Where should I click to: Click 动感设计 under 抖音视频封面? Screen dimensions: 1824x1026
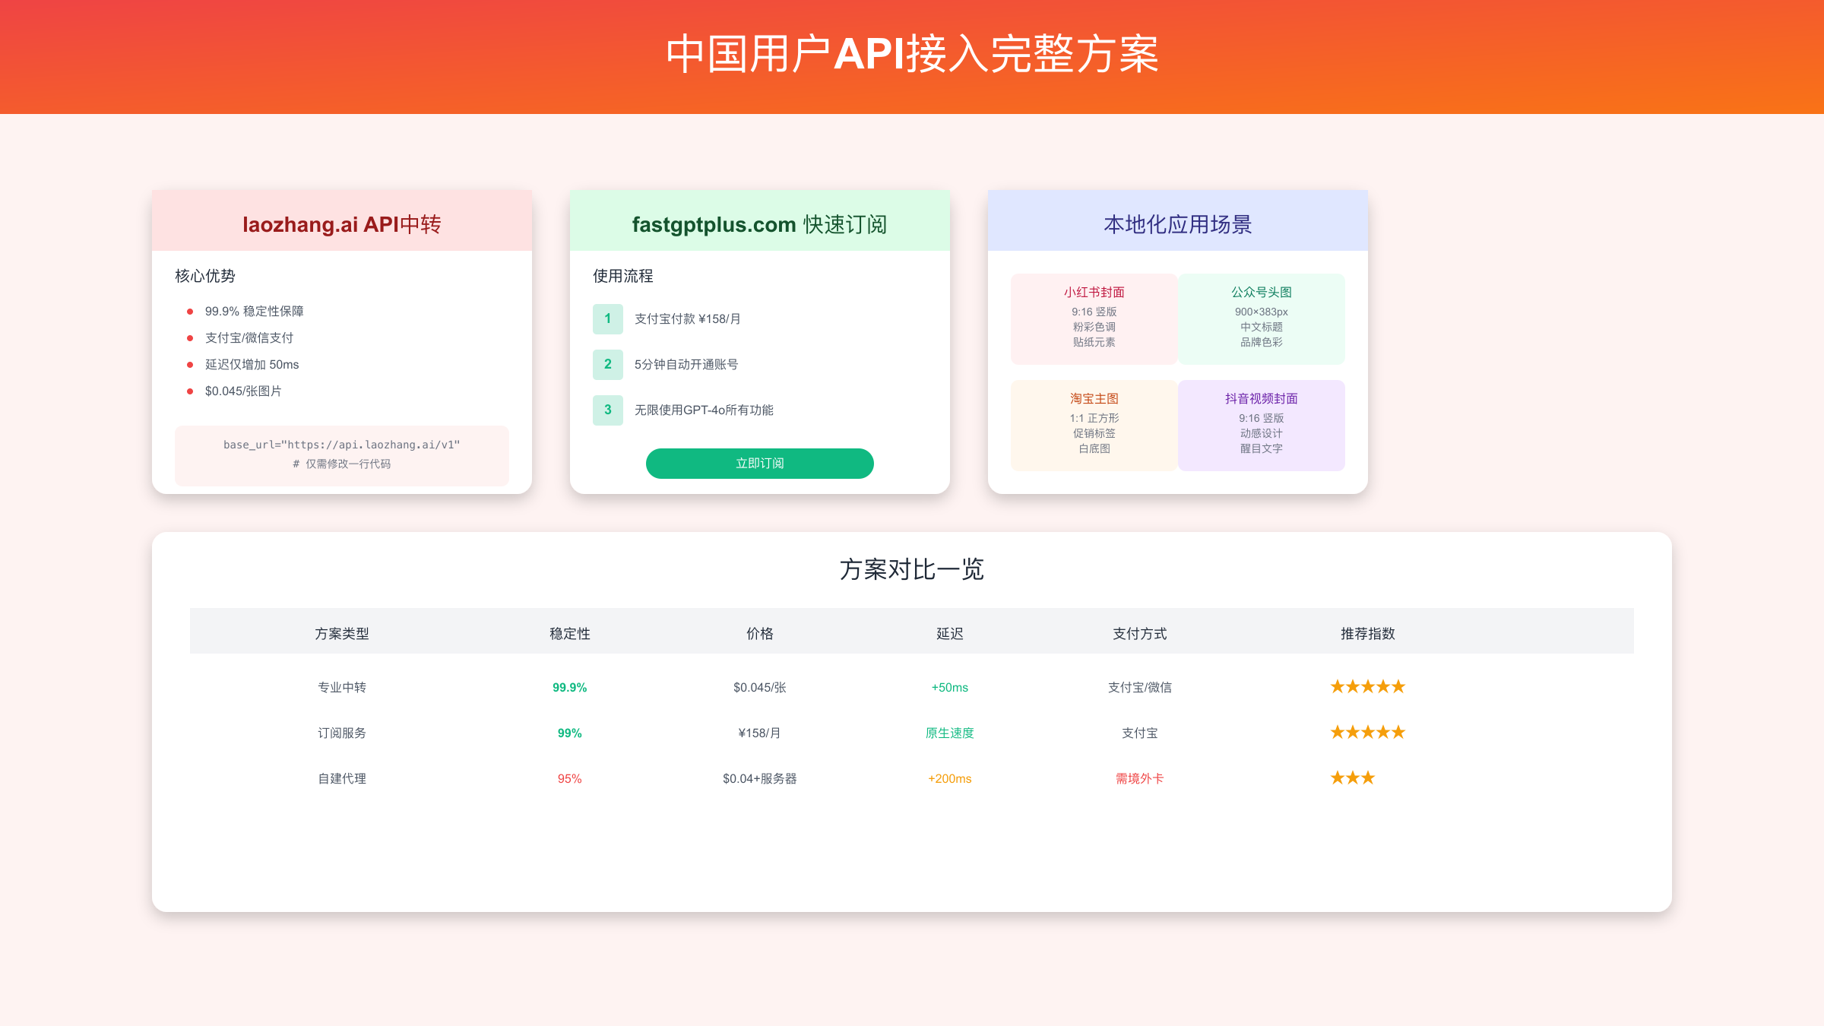coord(1262,434)
